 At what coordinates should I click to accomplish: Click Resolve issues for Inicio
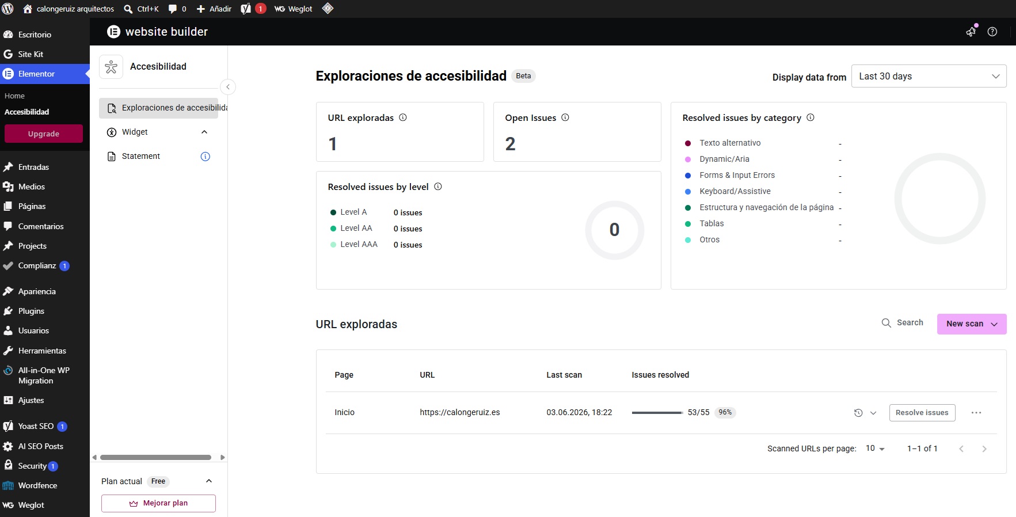[922, 413]
